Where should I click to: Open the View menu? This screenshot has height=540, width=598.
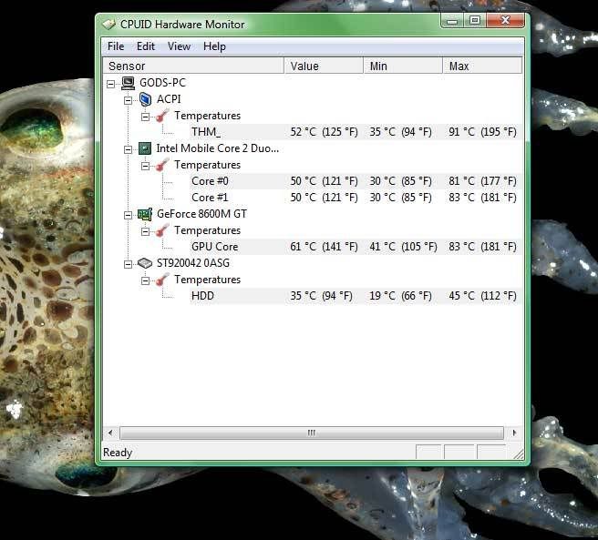[x=179, y=46]
